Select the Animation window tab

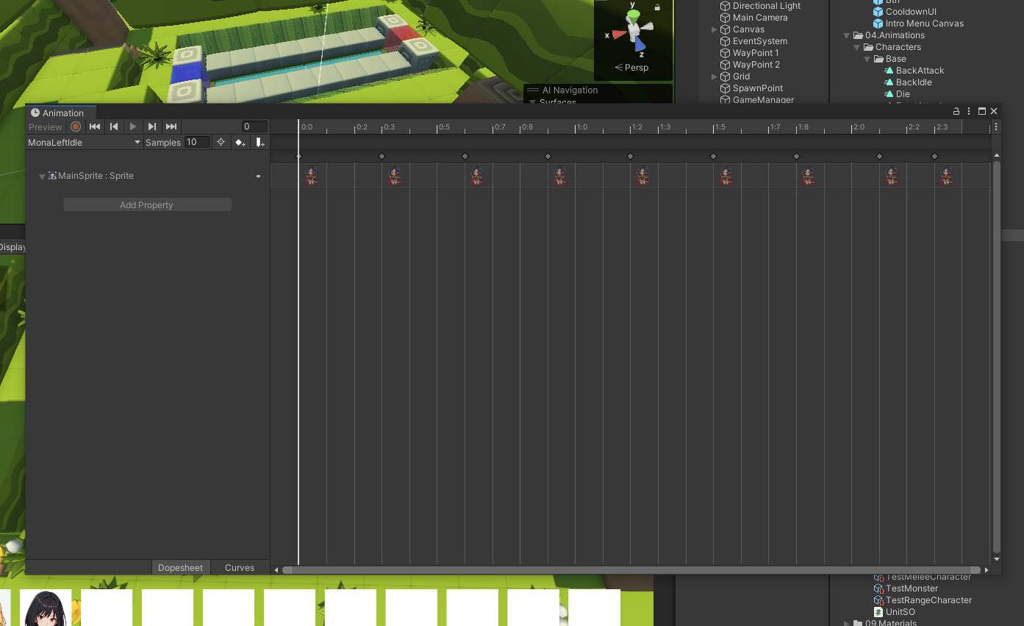pyautogui.click(x=61, y=113)
